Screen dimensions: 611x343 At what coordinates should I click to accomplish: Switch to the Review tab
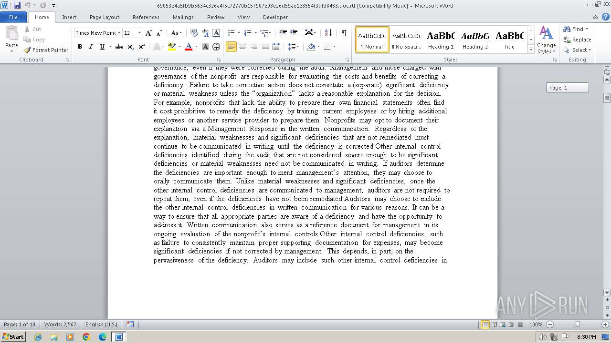point(216,17)
